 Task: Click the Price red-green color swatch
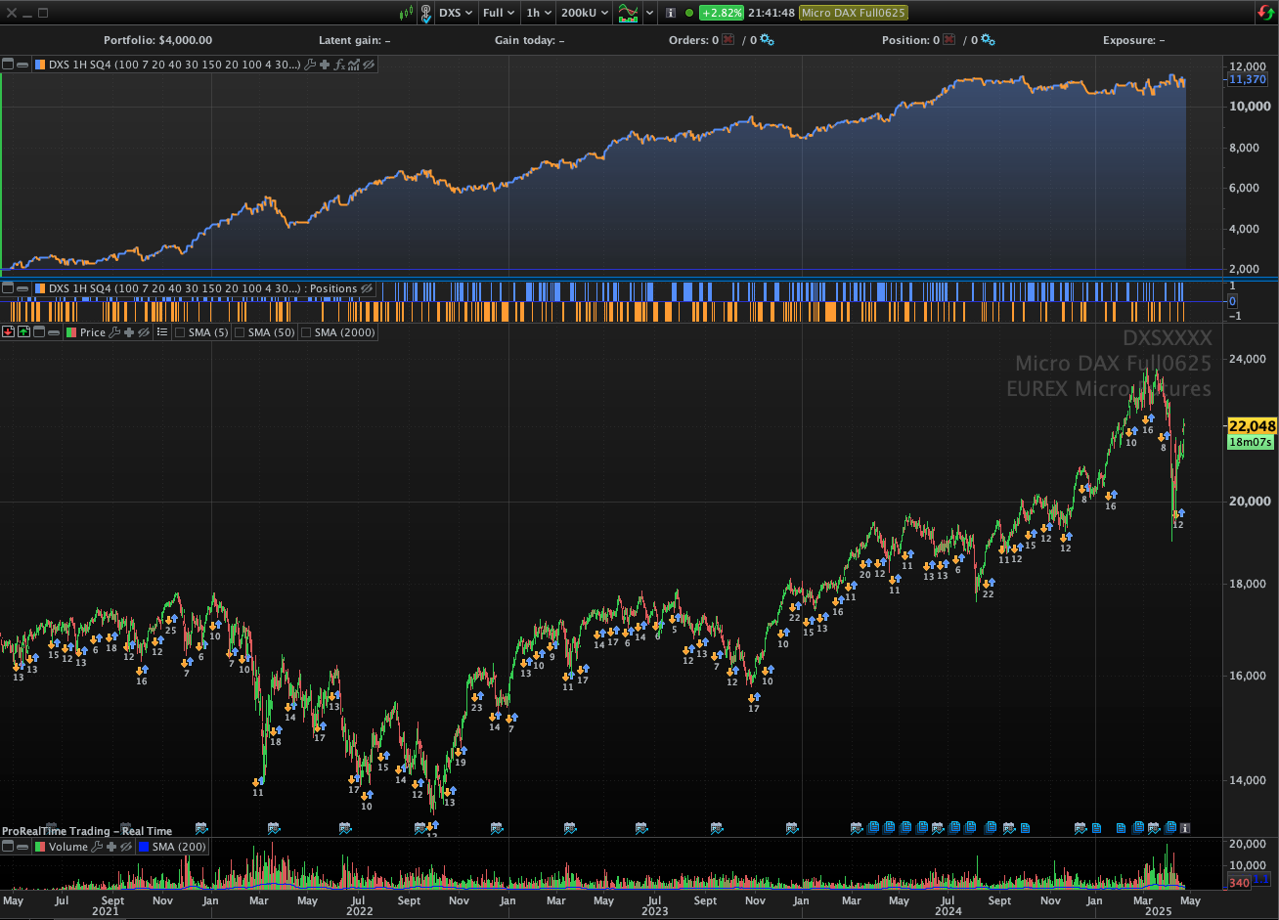point(71,332)
